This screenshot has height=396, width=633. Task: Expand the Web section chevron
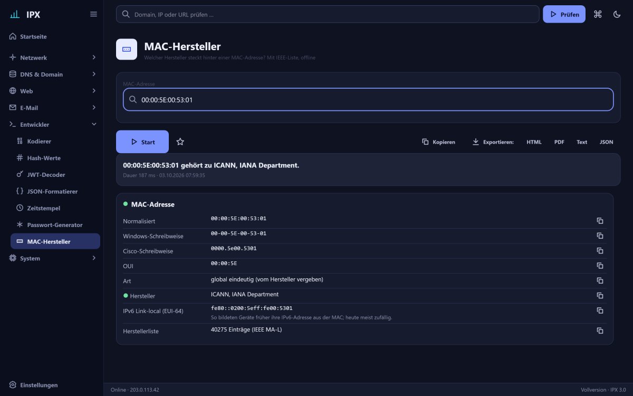(x=94, y=91)
